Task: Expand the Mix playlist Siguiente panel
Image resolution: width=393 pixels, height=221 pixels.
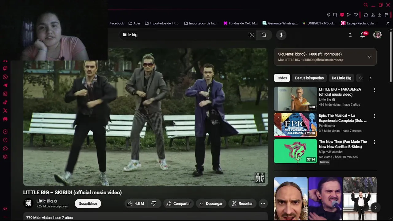Action: 370,57
